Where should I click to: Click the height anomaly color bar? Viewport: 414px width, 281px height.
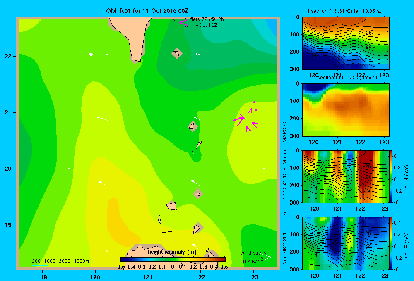coord(173,259)
